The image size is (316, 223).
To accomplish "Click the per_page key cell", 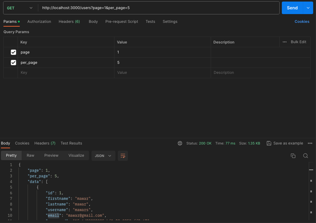I will (x=66, y=63).
